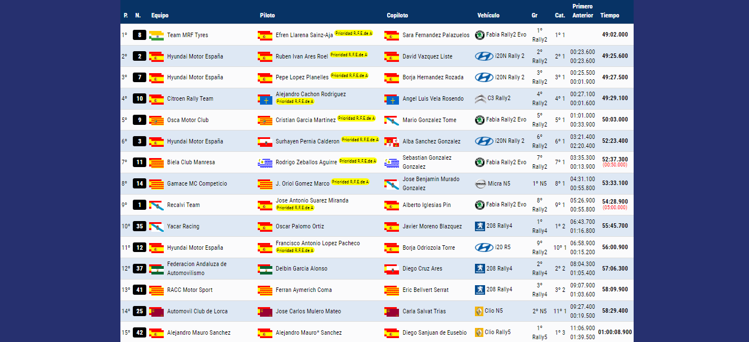Click the Prioridad R.F.E.de A tag under Jose Antonio Suarez Miranda
The width and height of the screenshot is (749, 342).
pos(295,208)
